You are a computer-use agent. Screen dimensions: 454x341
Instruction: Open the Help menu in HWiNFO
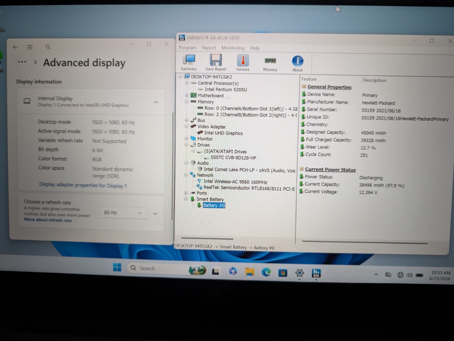(x=255, y=48)
